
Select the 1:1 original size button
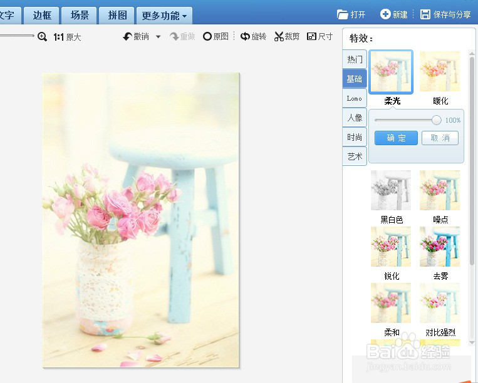pos(67,37)
